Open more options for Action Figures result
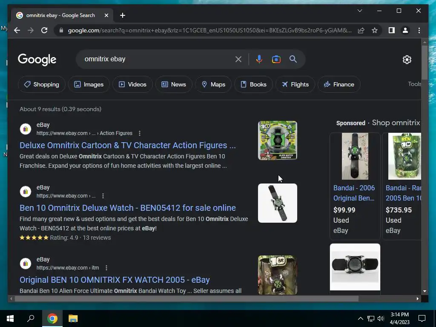 tap(140, 133)
